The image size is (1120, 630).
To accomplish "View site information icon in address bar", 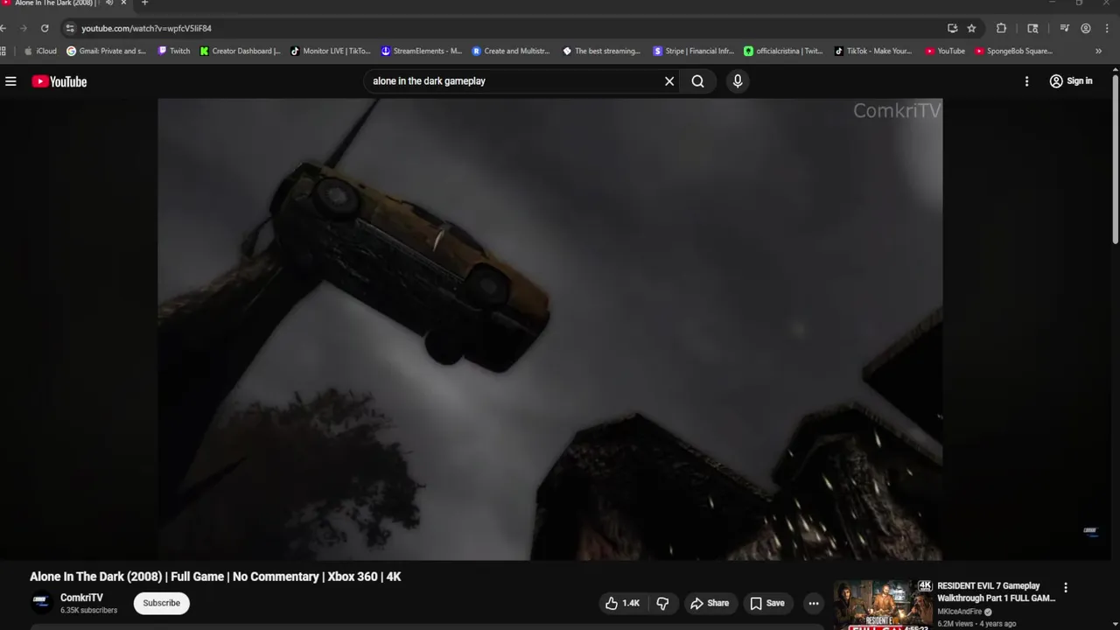I will coord(70,28).
